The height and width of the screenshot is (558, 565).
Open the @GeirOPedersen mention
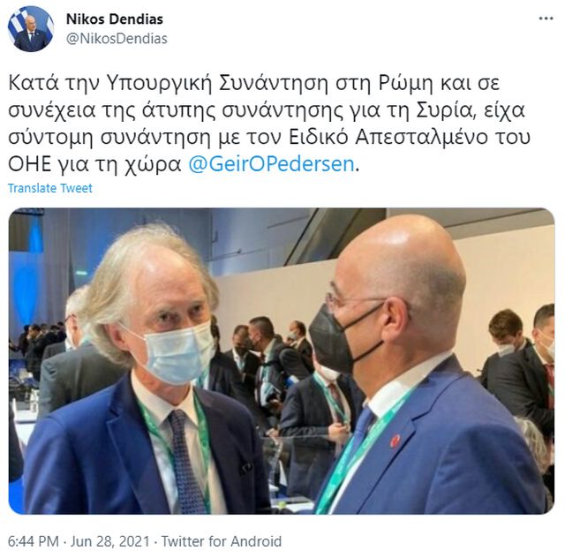point(271,164)
